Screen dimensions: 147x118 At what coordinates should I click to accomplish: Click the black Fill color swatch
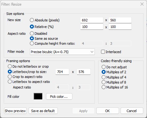click(38, 96)
